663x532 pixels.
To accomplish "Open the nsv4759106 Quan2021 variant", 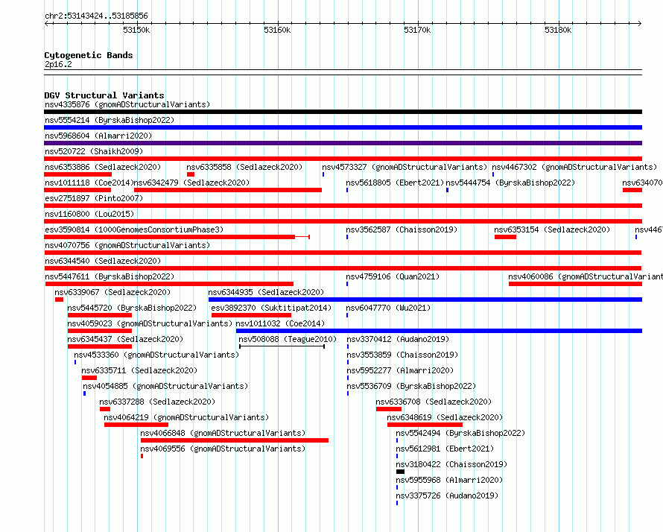I will coord(393,276).
